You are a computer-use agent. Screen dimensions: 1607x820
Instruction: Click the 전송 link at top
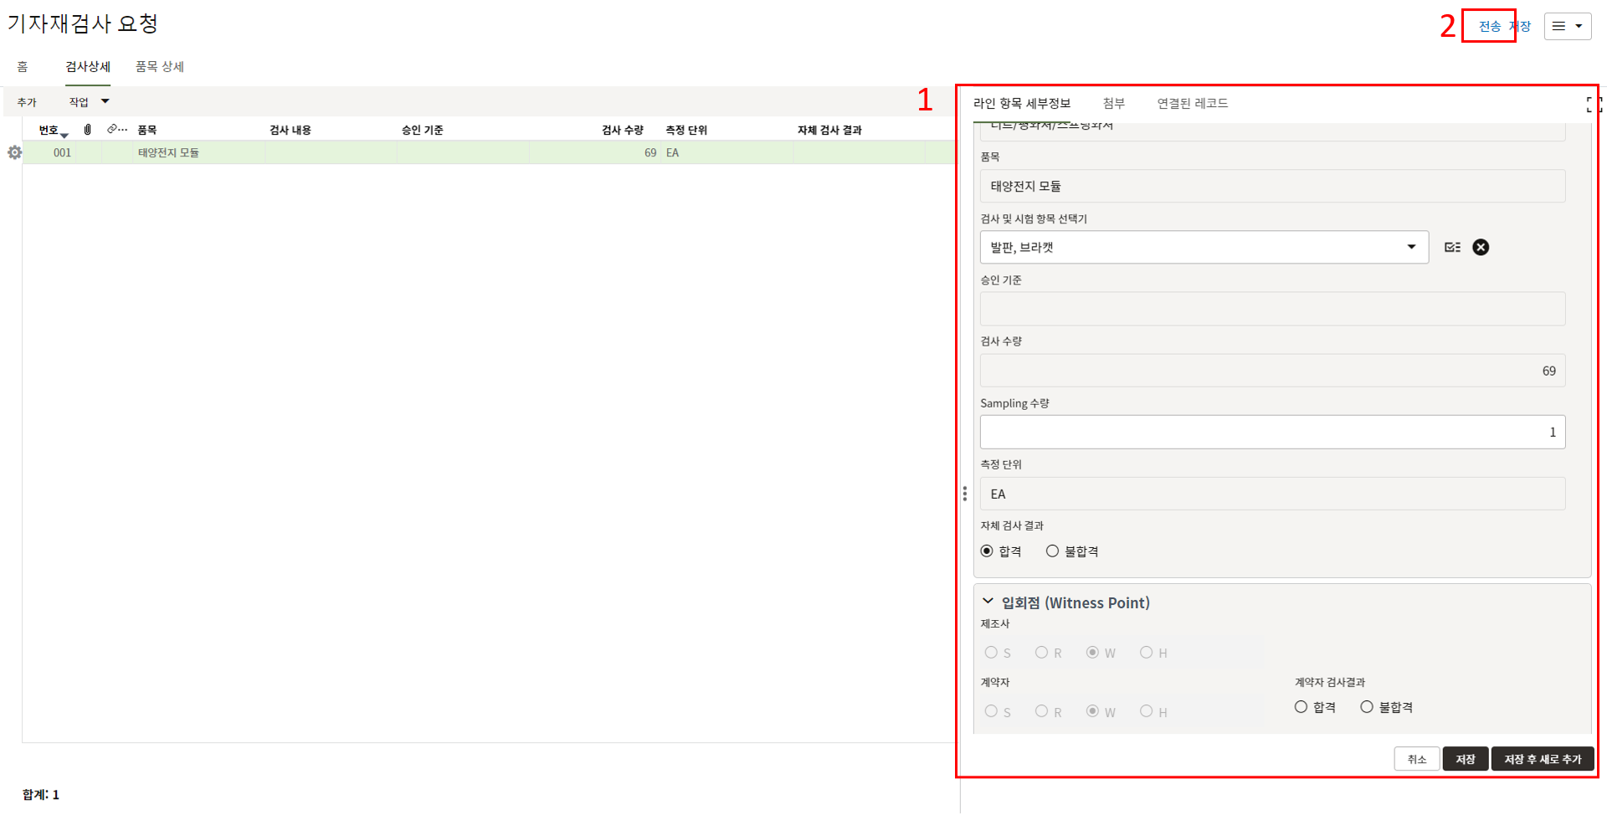[x=1489, y=26]
